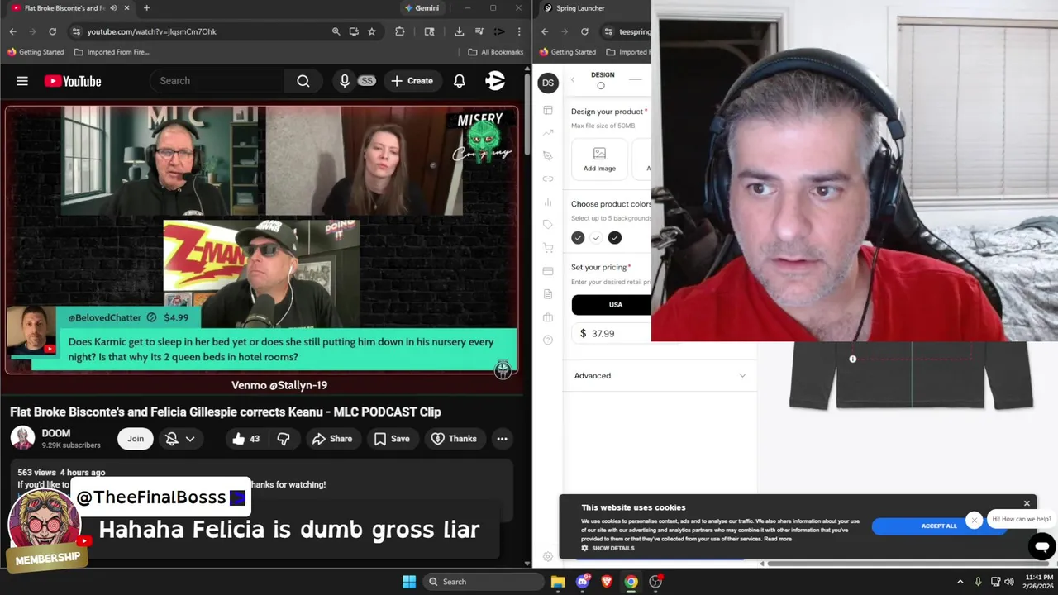Open Windows Start menu
The width and height of the screenshot is (1058, 595).
409,582
